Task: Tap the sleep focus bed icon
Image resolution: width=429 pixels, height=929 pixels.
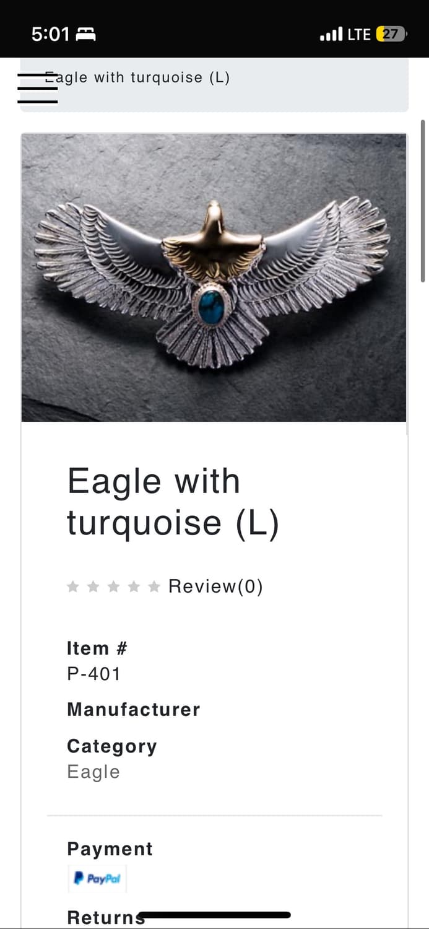Action: click(85, 35)
